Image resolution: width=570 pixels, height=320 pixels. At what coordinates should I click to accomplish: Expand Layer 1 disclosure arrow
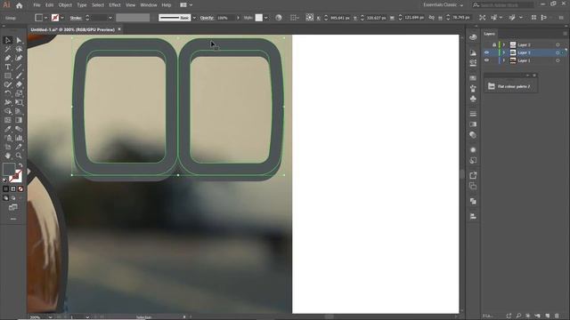pos(504,60)
